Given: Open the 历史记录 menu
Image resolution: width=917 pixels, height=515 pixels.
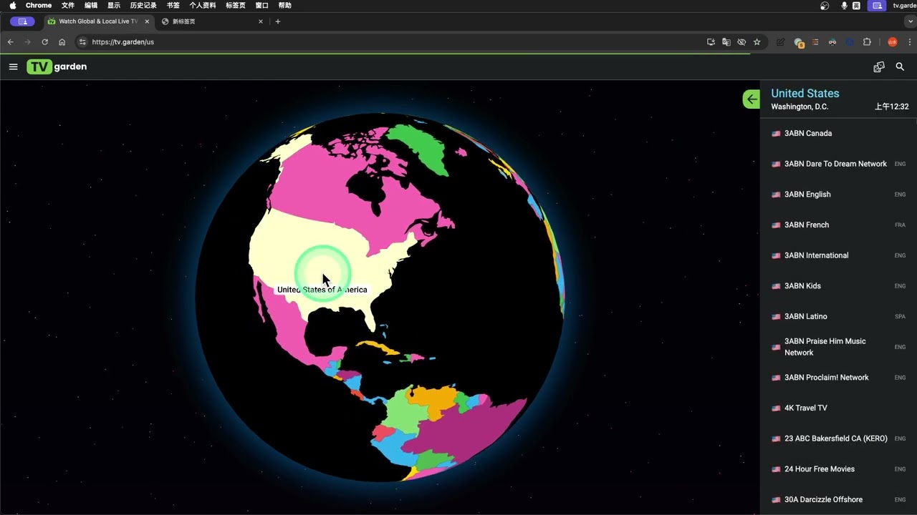Looking at the screenshot, I should click(x=143, y=5).
